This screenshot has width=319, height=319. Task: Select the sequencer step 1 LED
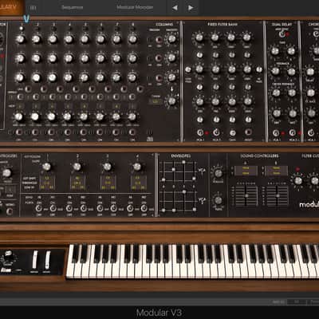click(x=21, y=29)
